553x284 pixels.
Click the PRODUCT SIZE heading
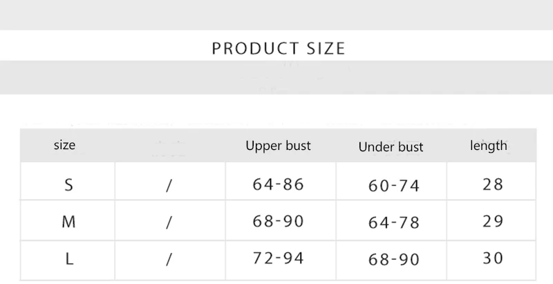click(x=278, y=48)
